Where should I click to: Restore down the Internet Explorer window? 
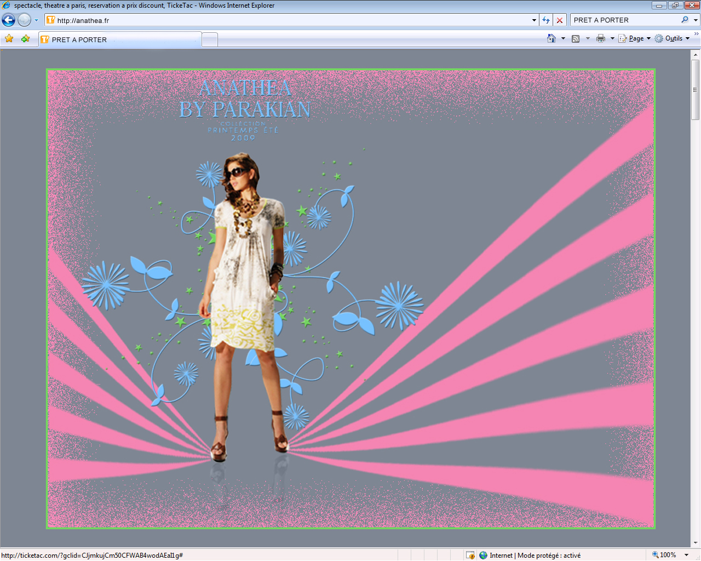pos(675,5)
